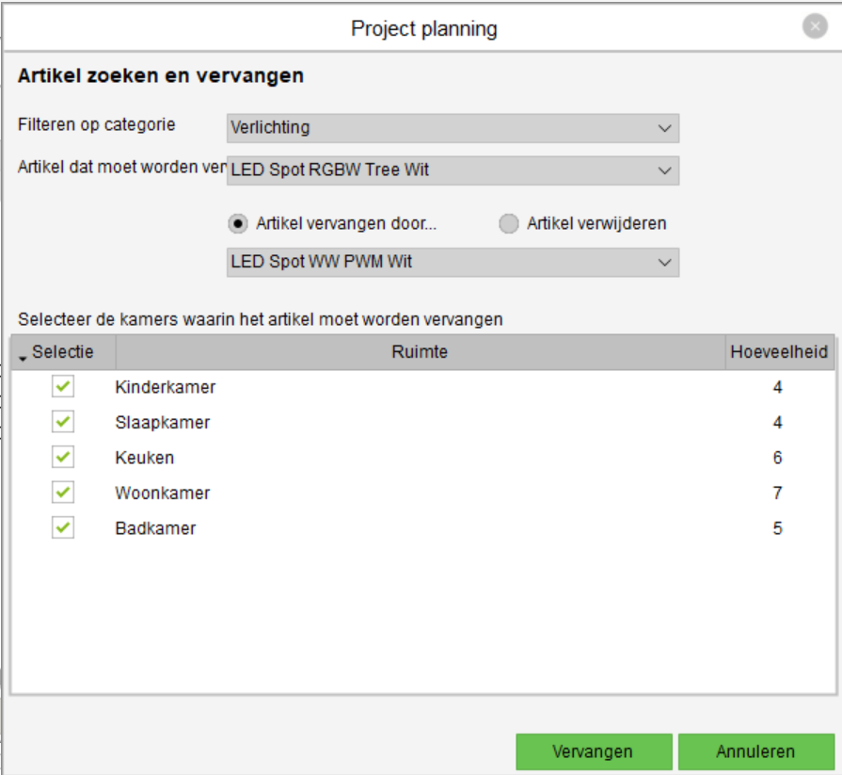Select the Keuken room row

pyautogui.click(x=145, y=458)
